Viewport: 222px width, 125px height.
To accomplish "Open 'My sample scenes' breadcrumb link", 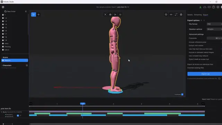I will pos(103,7).
